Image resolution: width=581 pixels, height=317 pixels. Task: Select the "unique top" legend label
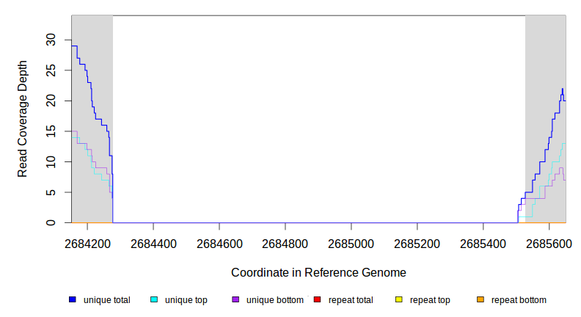(x=186, y=300)
